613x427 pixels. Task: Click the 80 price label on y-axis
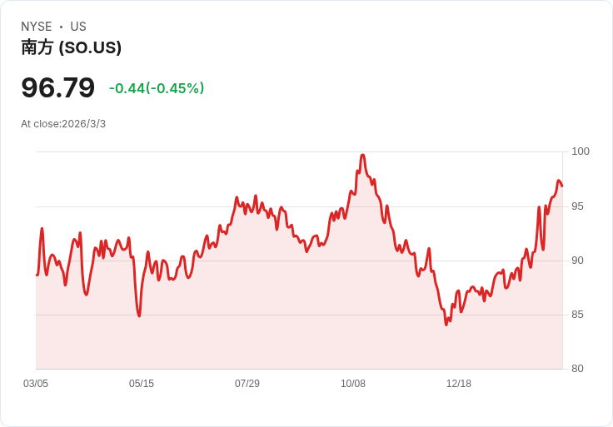[578, 369]
